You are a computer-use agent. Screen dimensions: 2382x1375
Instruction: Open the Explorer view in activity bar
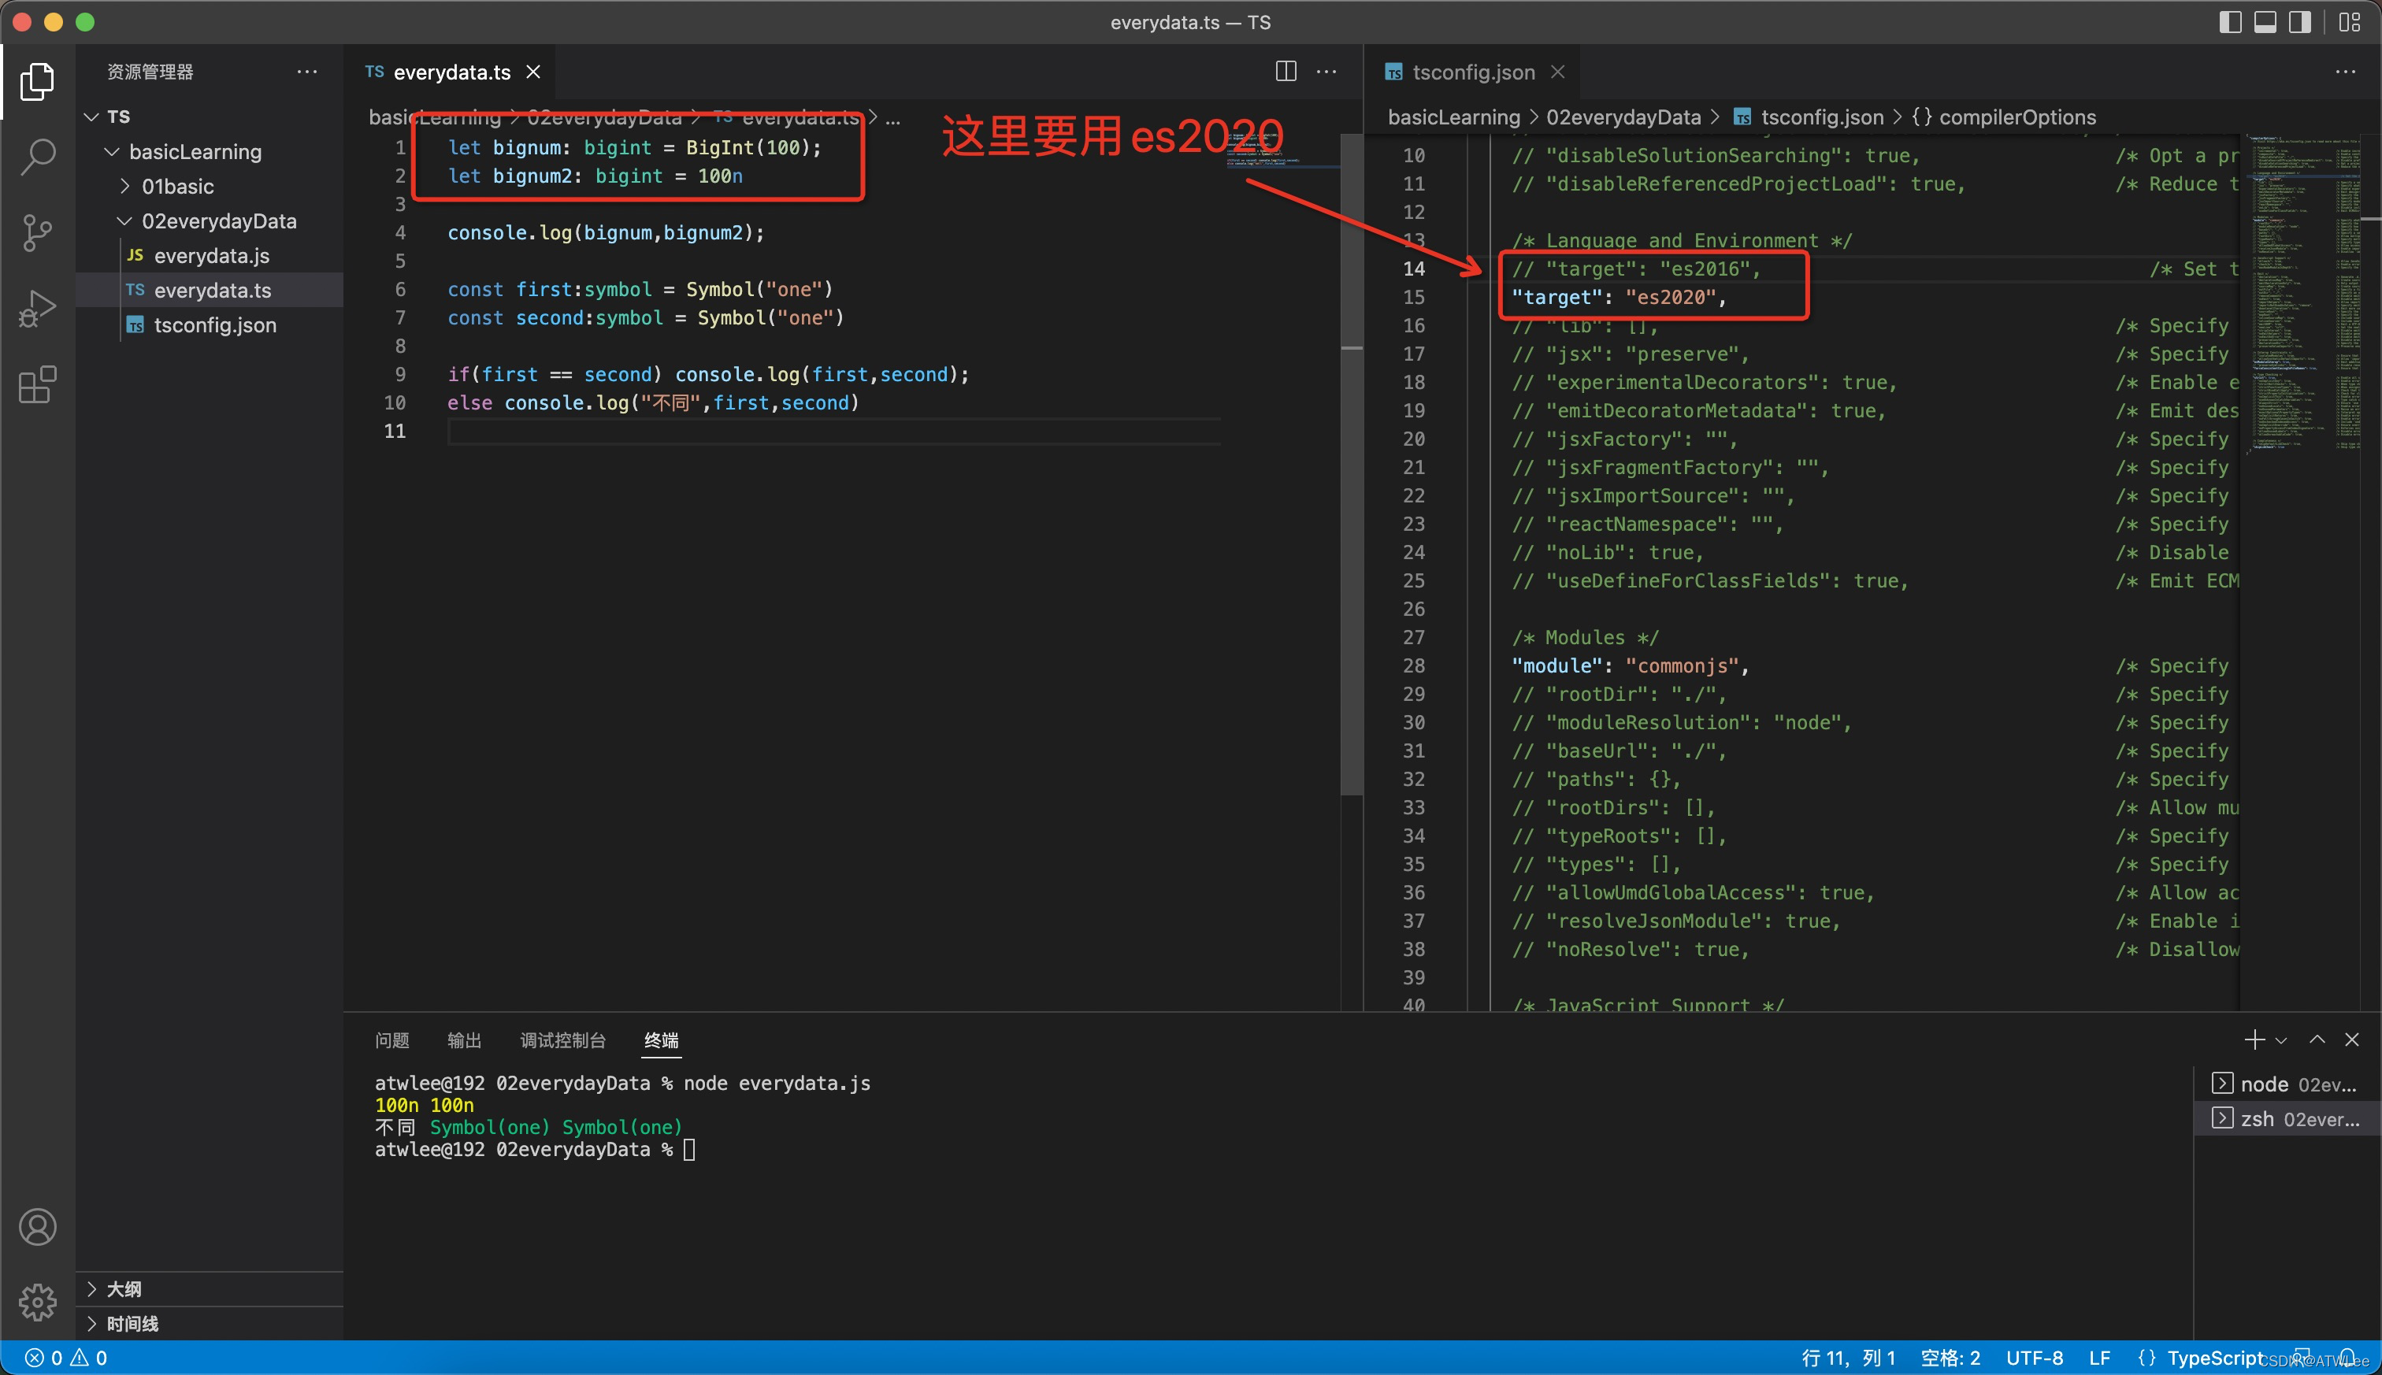tap(37, 81)
